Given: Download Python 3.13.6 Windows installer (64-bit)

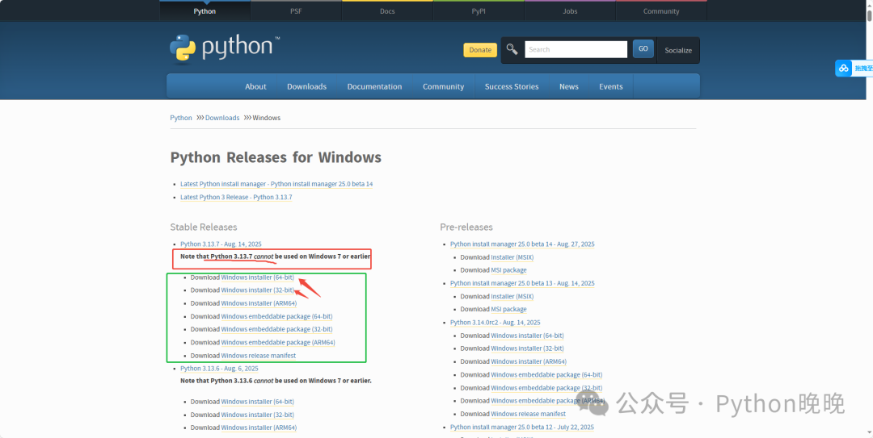Looking at the screenshot, I should (257, 402).
